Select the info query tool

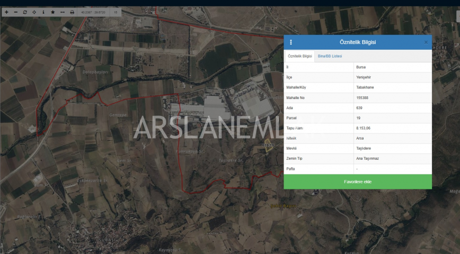click(x=43, y=12)
